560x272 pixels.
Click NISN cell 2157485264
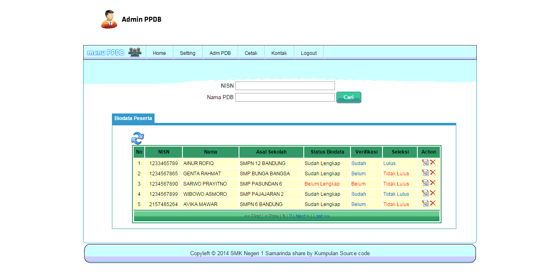(164, 204)
